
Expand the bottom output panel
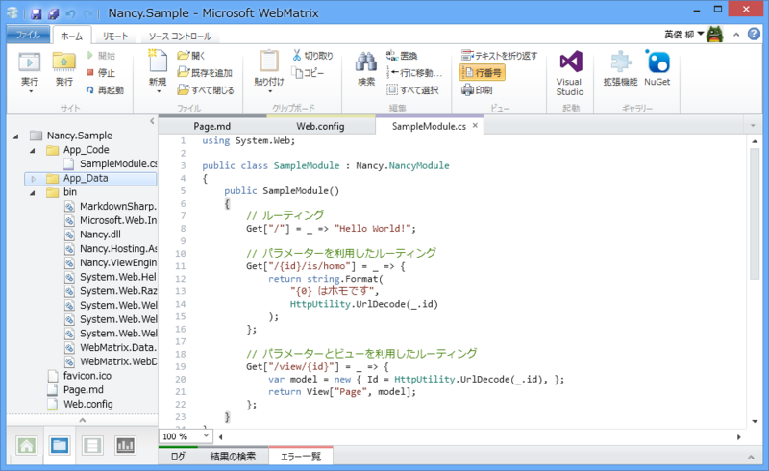(x=751, y=458)
